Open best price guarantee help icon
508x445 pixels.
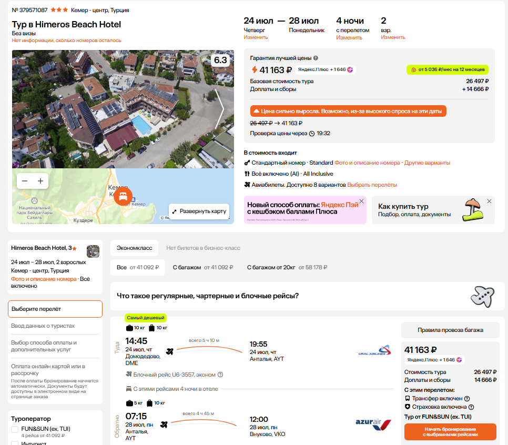pos(316,58)
